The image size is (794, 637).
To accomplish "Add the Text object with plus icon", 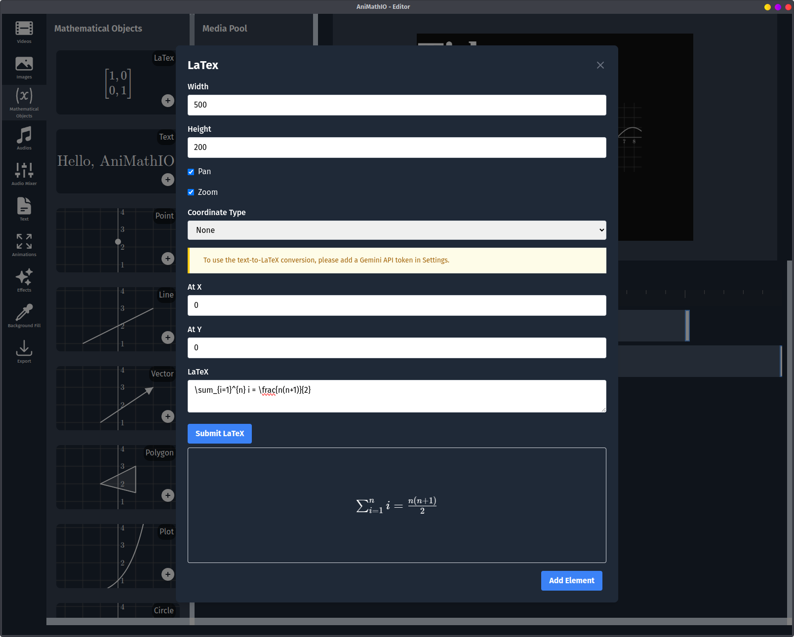I will (168, 180).
